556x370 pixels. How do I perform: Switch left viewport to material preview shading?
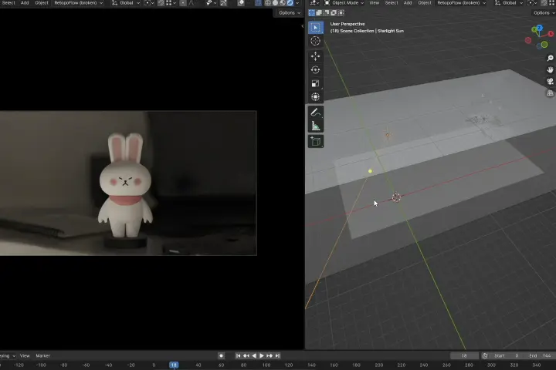(283, 3)
